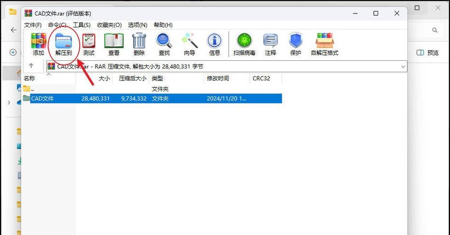Minimize the WinRAR window
Viewport: 450px width, 235px height.
point(355,13)
